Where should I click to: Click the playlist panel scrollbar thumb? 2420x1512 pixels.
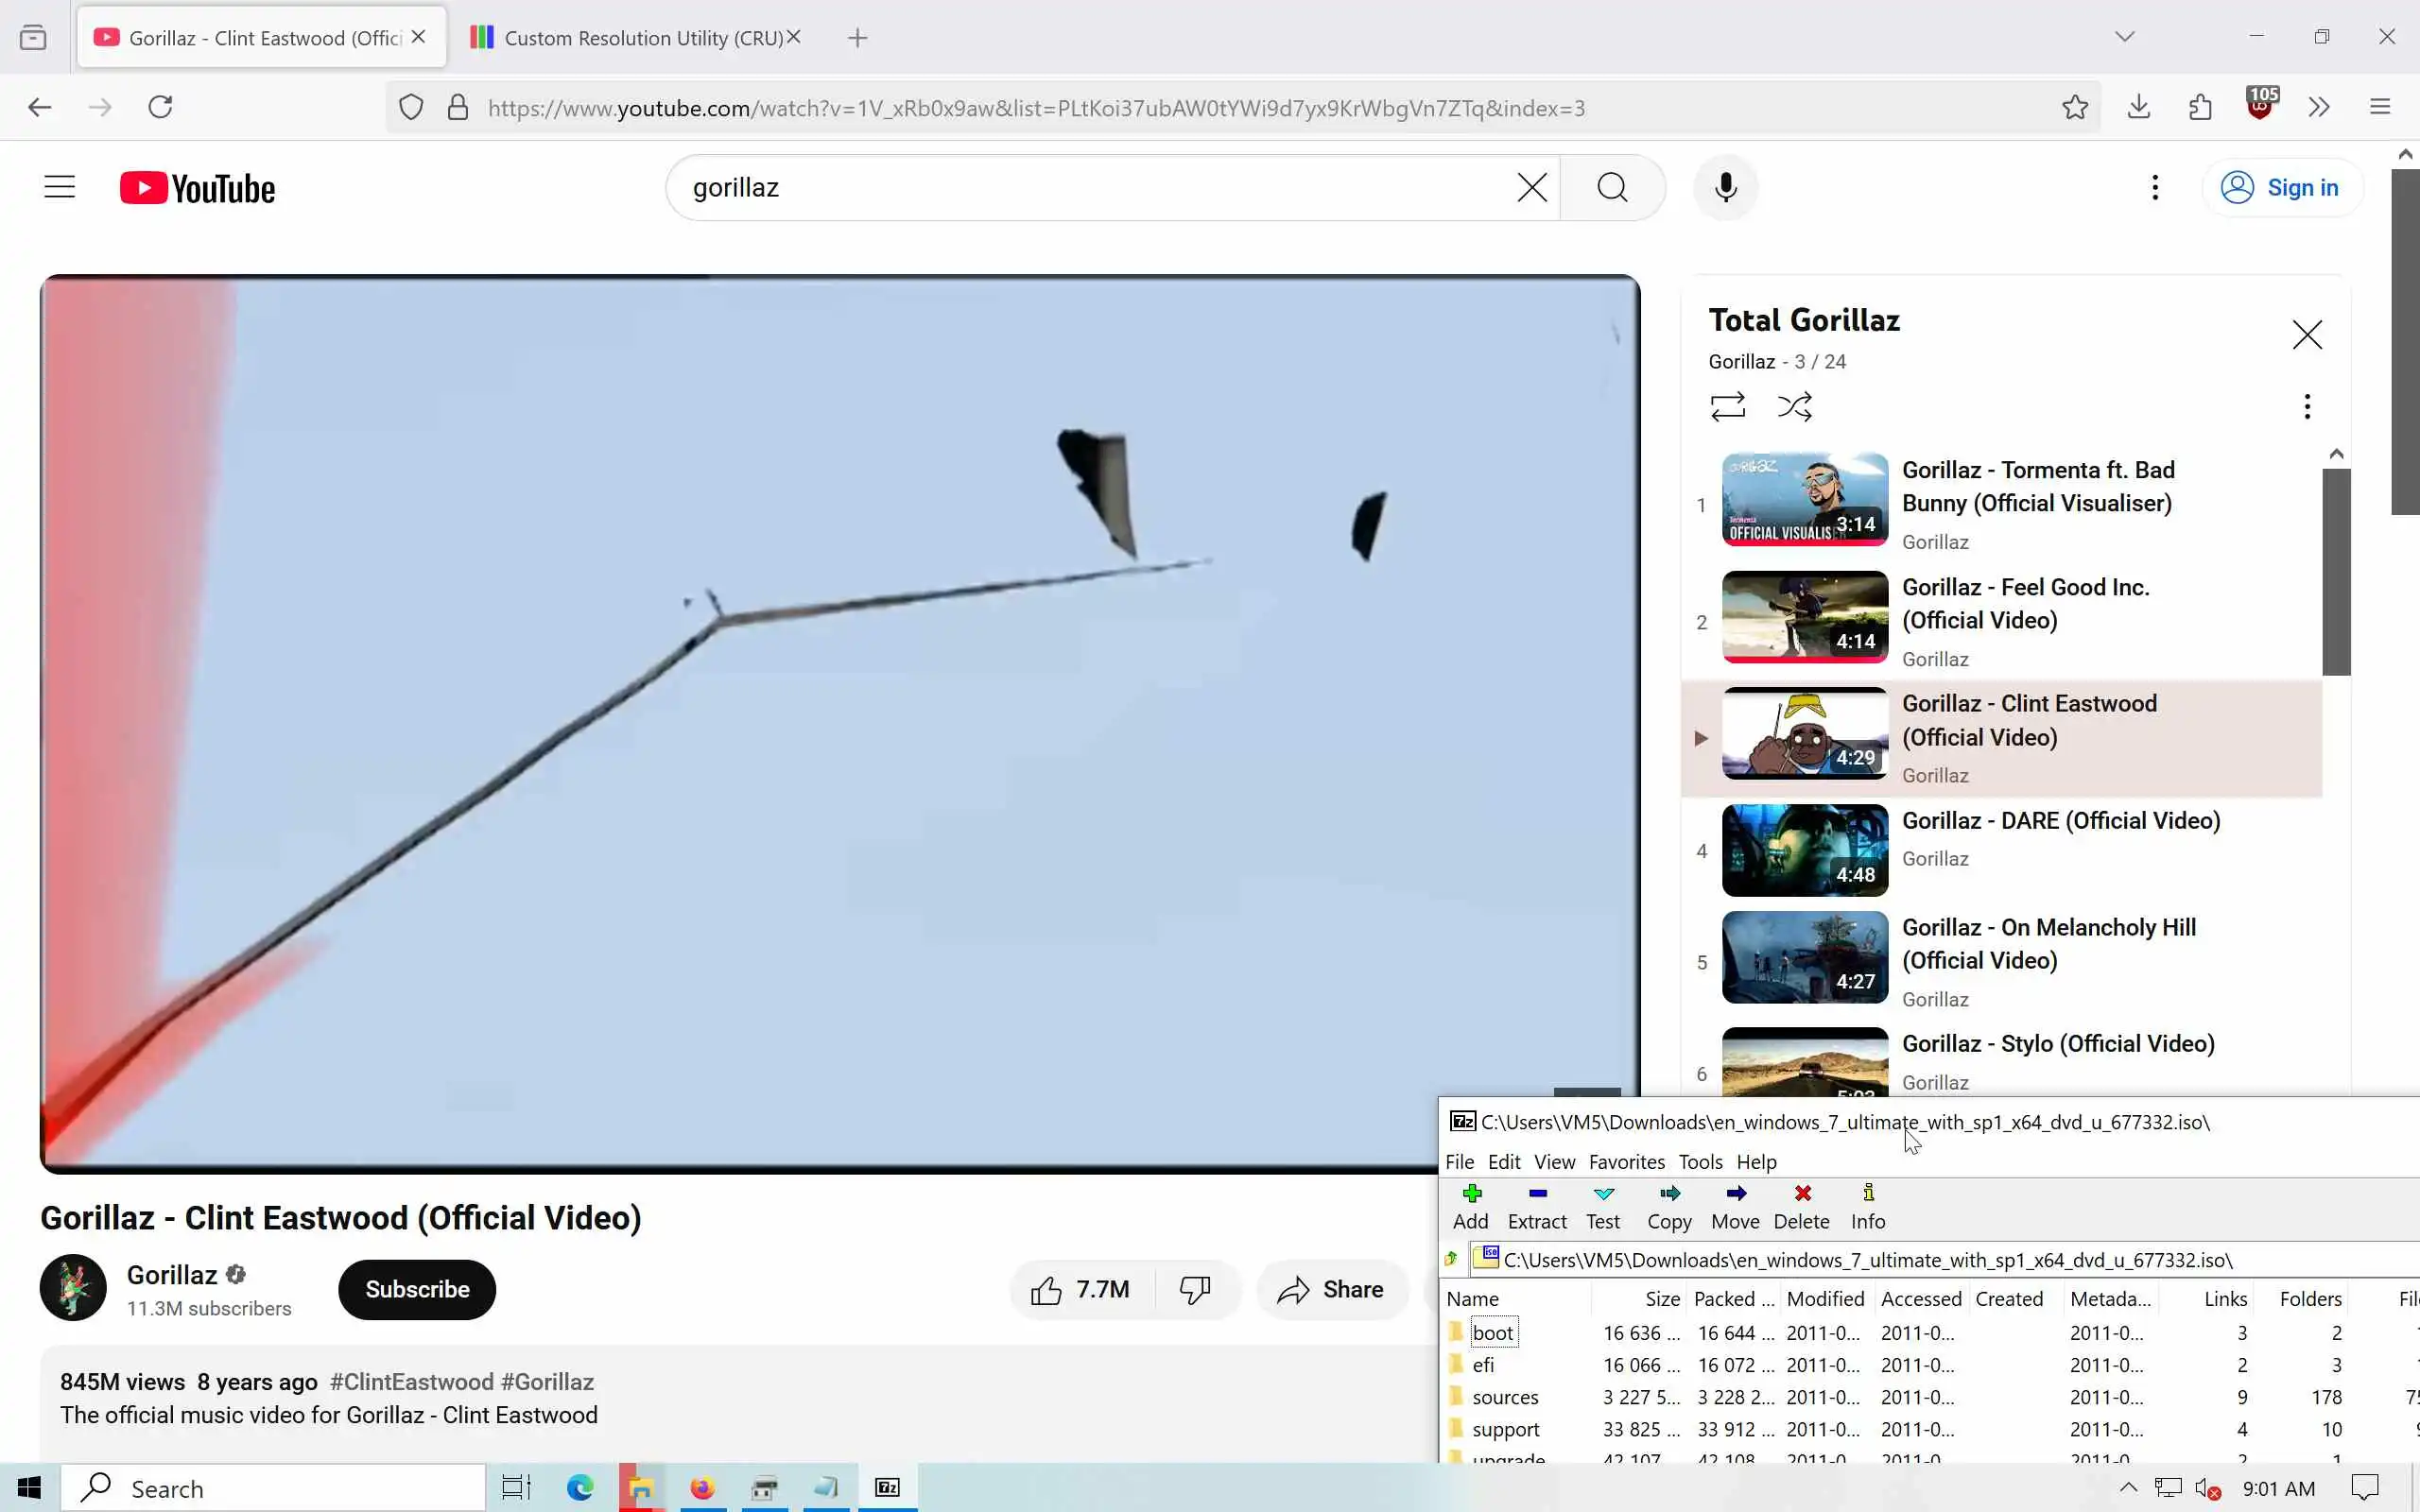[x=2335, y=570]
